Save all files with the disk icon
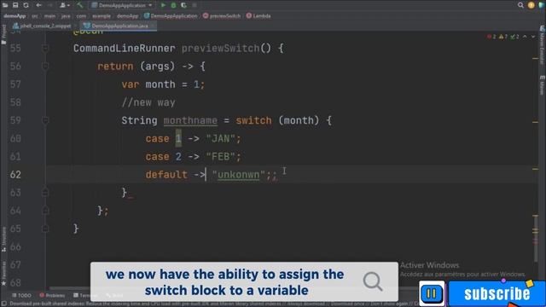The width and height of the screenshot is (546, 307). (15, 5)
